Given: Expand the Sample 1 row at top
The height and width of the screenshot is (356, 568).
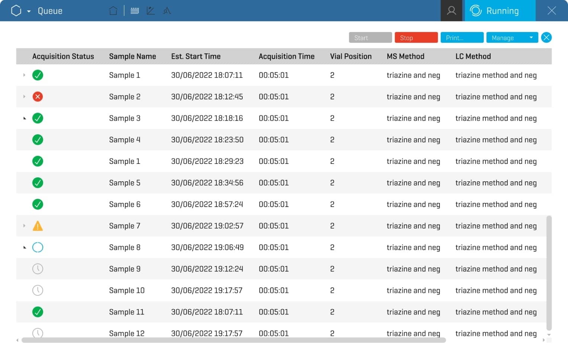Looking at the screenshot, I should pyautogui.click(x=24, y=75).
